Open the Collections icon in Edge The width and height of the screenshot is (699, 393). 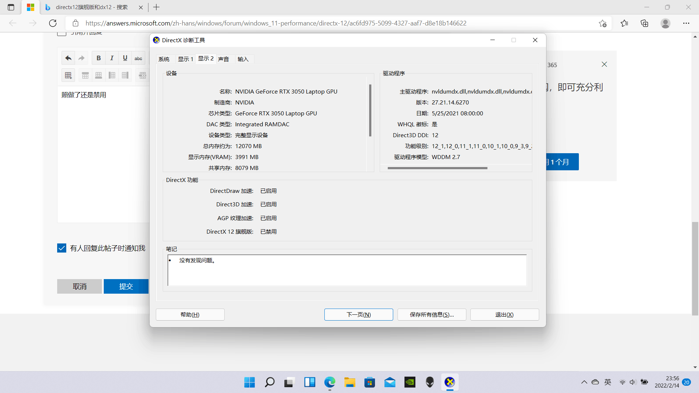[x=644, y=23]
